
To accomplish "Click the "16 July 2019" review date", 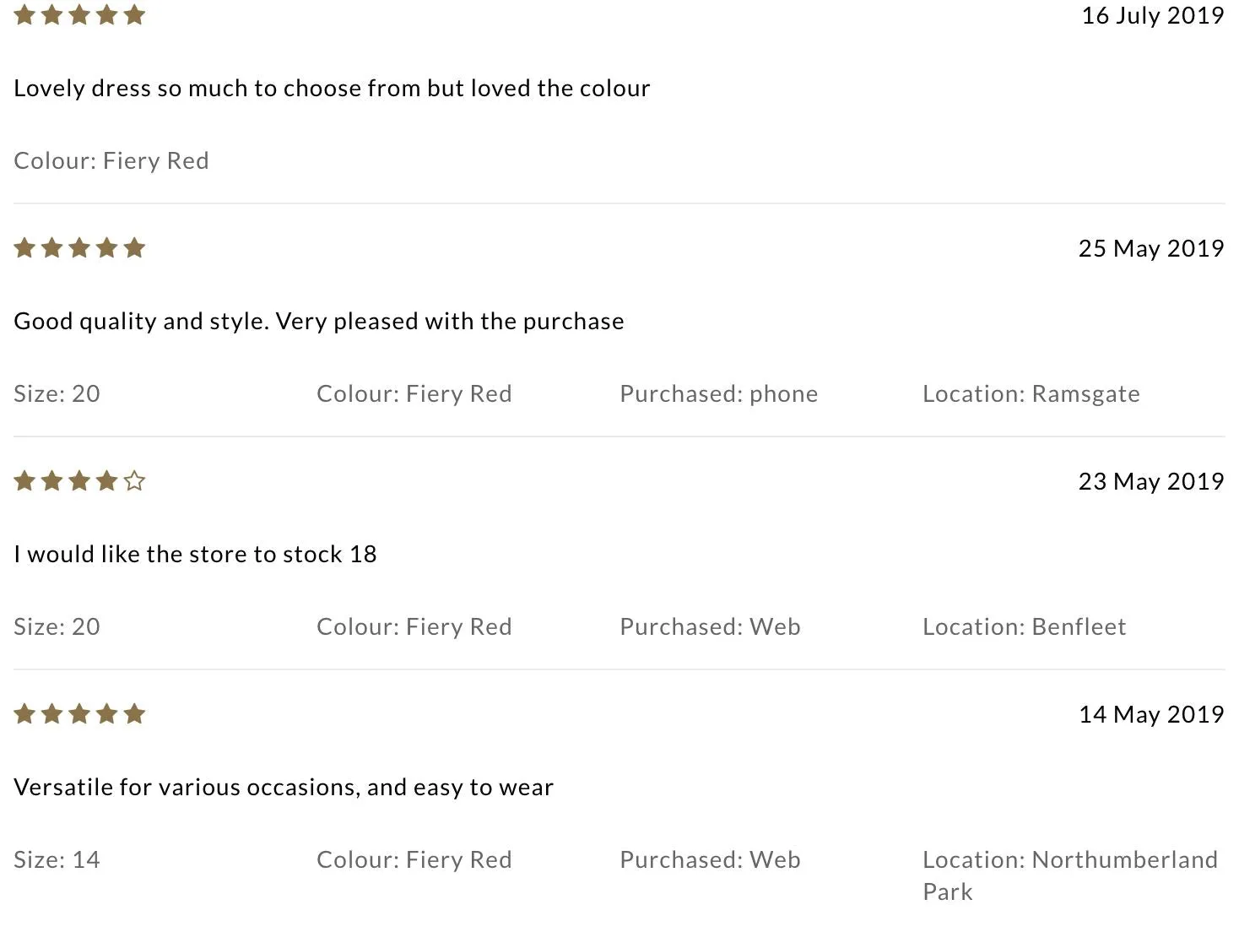I will point(1152,15).
